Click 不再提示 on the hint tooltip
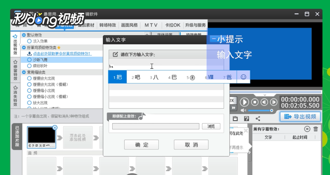This screenshot has width=330, height=175. coord(236,147)
